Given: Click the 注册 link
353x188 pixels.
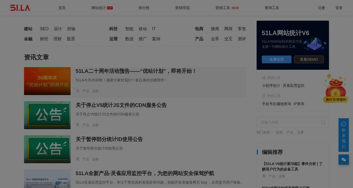Looking at the screenshot, I should point(321,8).
